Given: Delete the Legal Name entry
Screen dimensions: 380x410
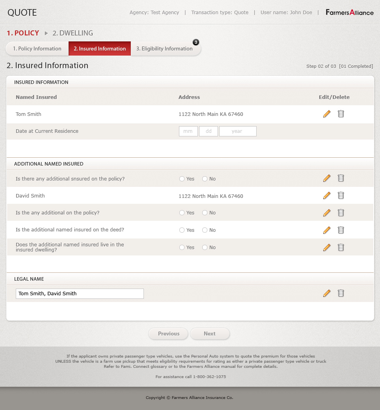Looking at the screenshot, I should [341, 293].
